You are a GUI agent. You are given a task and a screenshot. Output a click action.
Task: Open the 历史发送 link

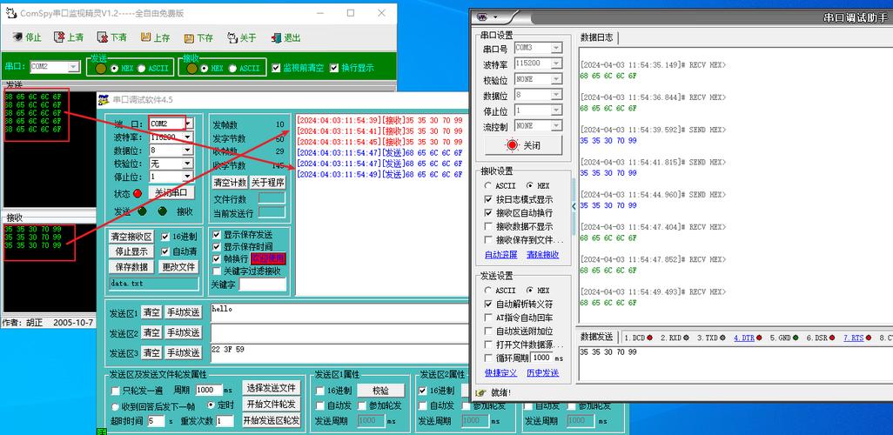tap(542, 372)
